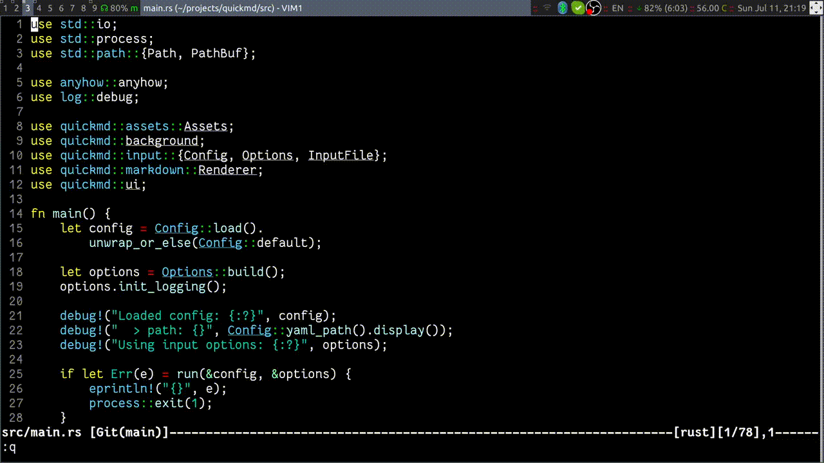Click 'unwrap_or_else' on line 16
The height and width of the screenshot is (463, 824).
pos(140,243)
